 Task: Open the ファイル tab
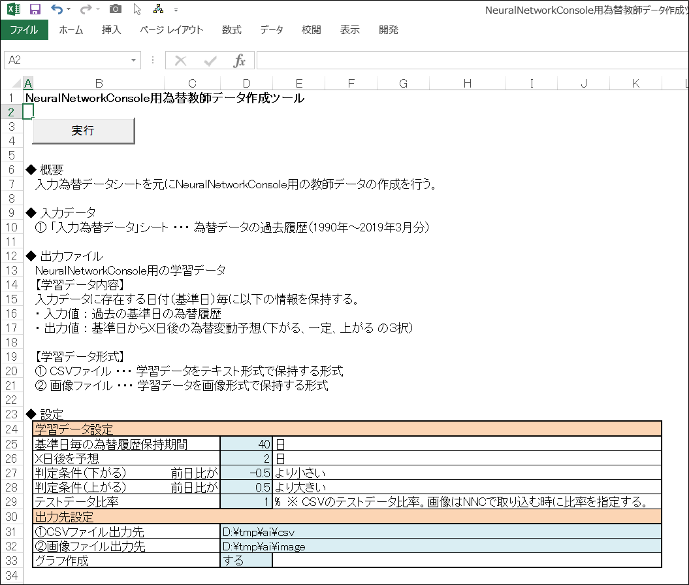coord(24,30)
